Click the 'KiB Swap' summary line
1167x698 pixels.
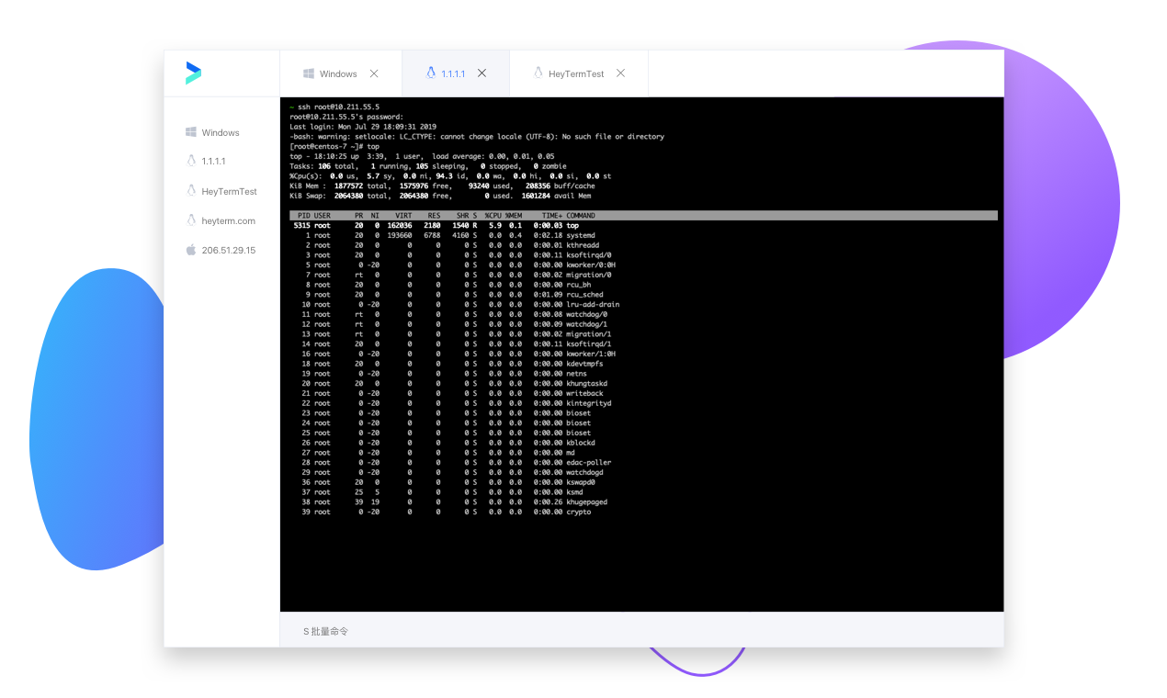click(x=440, y=196)
